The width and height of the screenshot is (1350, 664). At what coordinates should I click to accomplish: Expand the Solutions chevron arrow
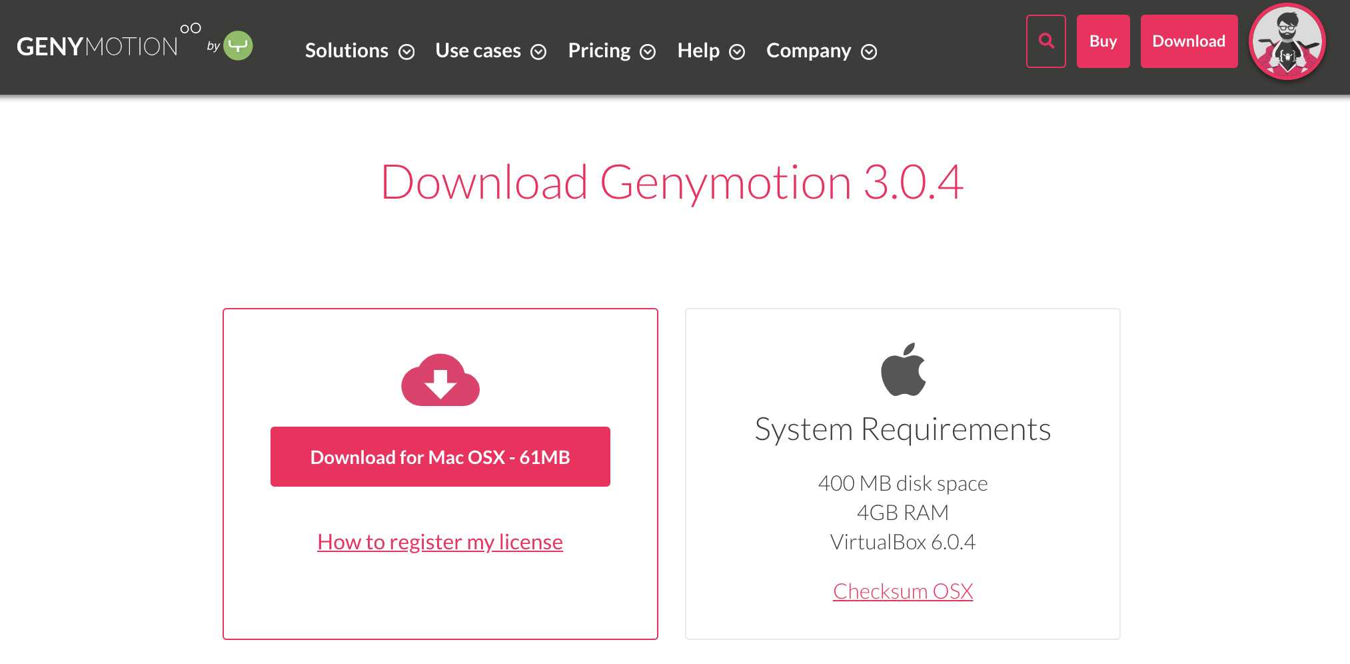pos(406,52)
